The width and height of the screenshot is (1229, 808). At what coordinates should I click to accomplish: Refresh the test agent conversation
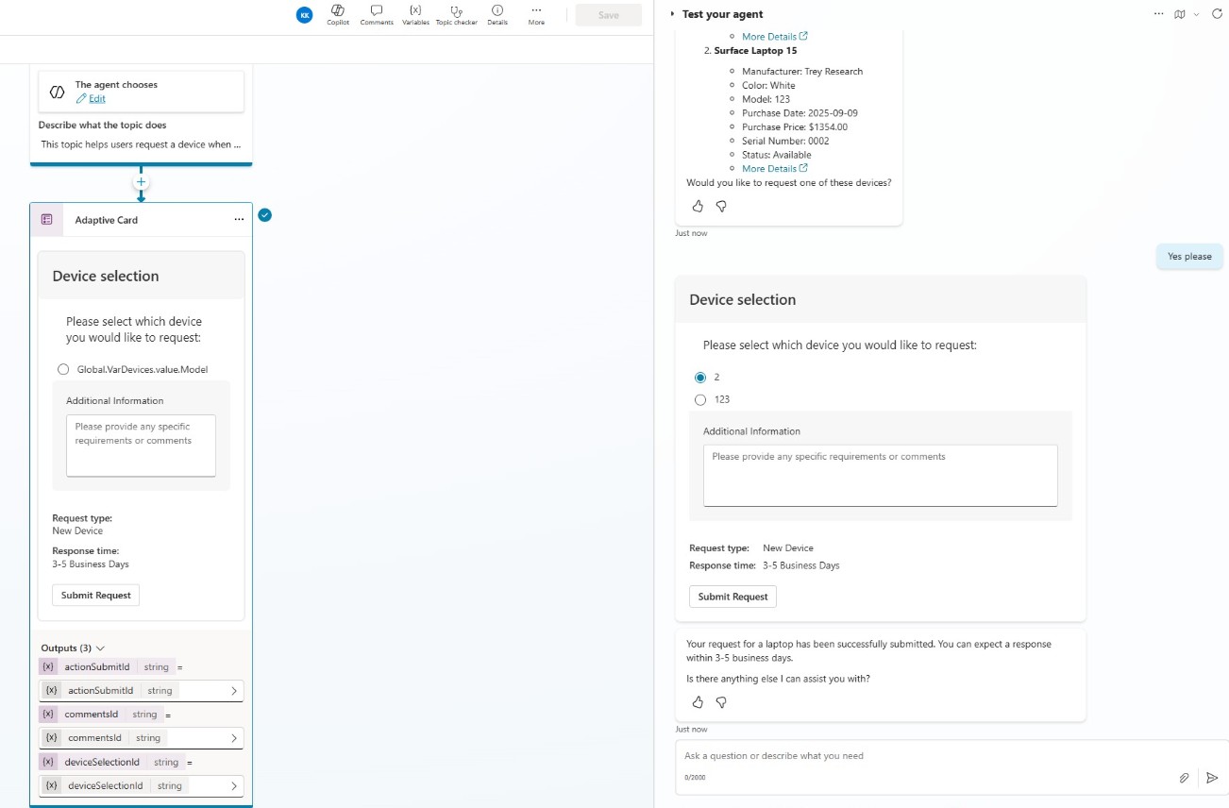click(x=1216, y=14)
